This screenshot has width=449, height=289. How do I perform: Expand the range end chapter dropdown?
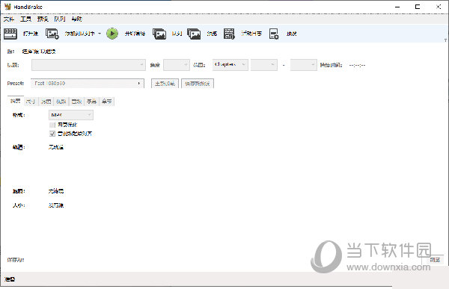304,65
